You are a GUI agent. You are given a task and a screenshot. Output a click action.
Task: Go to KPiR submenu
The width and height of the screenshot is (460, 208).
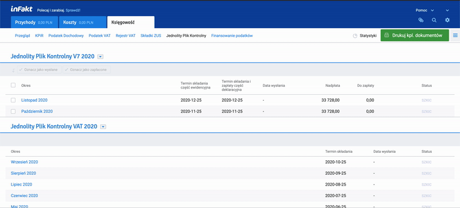[39, 36]
